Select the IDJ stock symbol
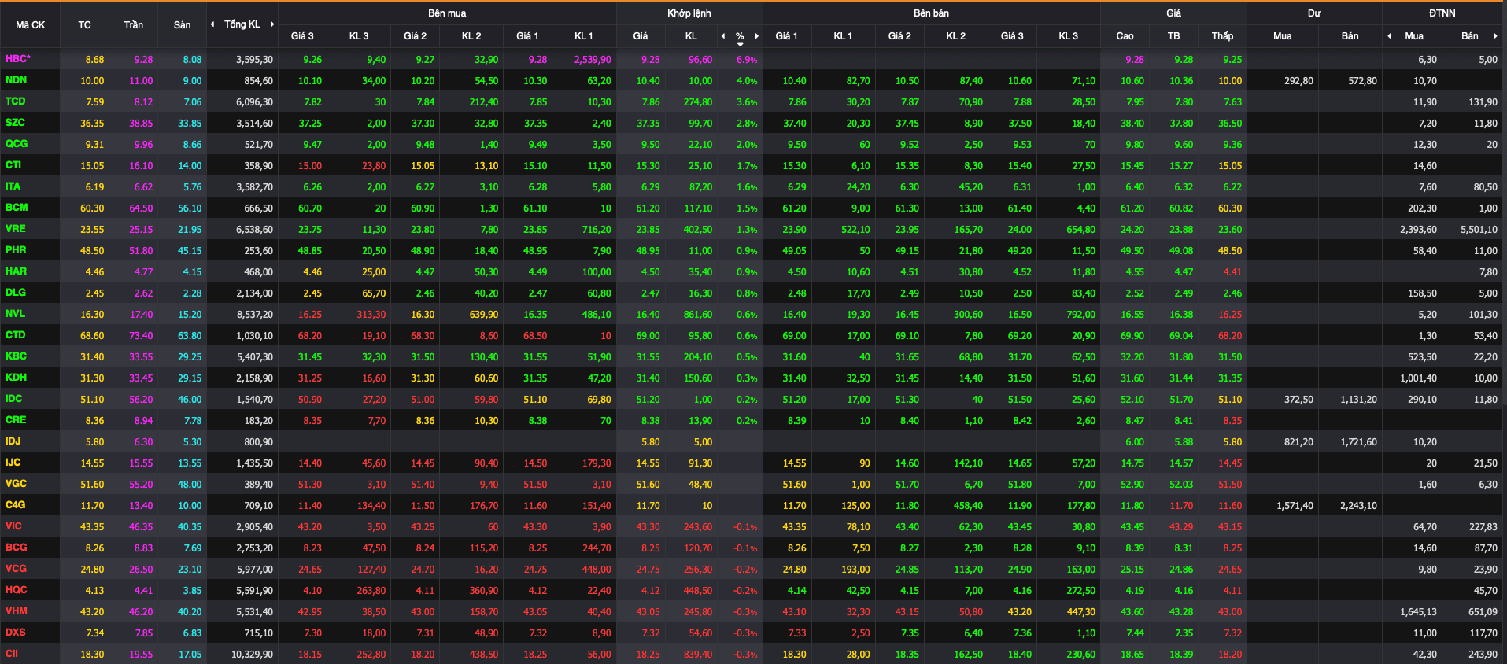 [13, 441]
